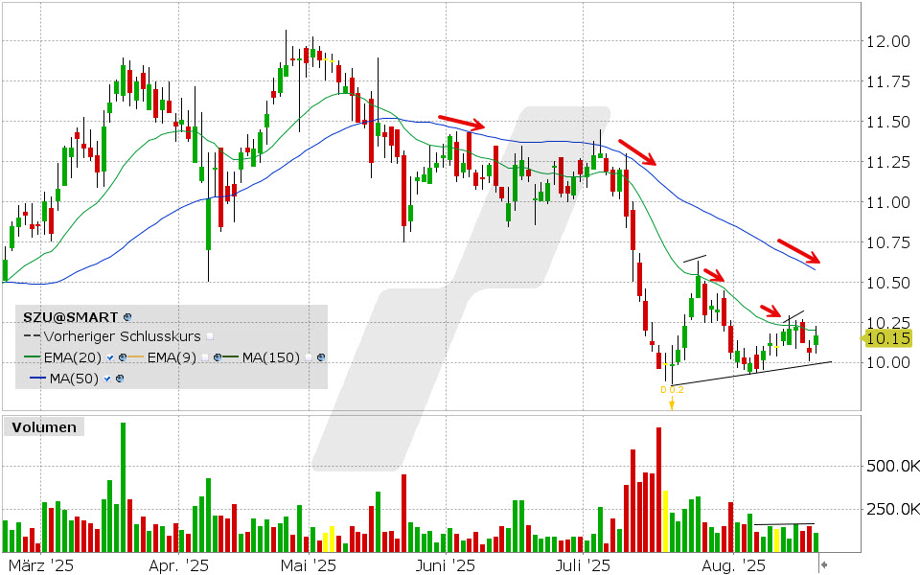
Task: Click the EMA(9) legend label
Action: click(172, 357)
